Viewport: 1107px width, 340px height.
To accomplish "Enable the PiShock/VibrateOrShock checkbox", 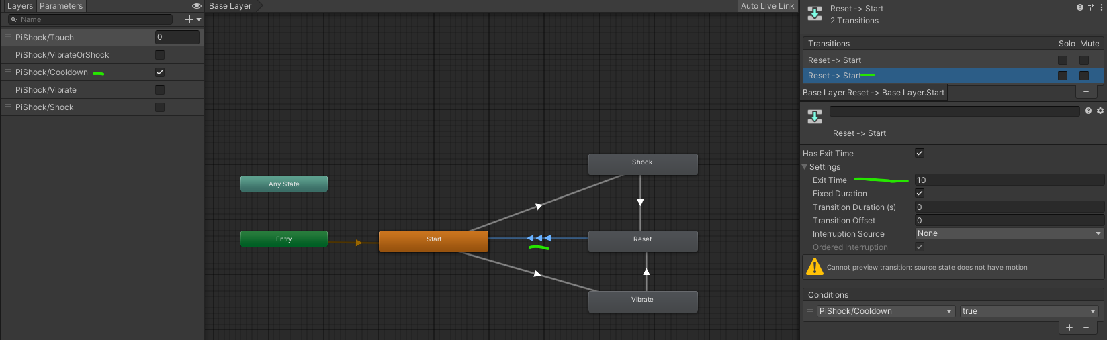I will (160, 54).
